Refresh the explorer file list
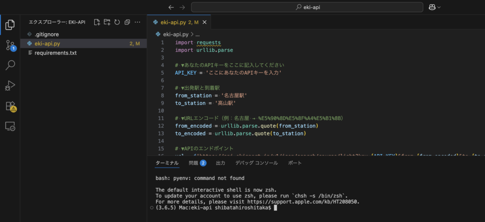The image size is (485, 222). click(117, 22)
